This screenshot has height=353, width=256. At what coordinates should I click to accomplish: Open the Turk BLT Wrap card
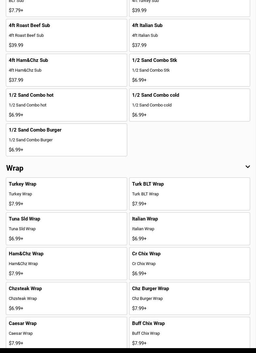click(189, 194)
